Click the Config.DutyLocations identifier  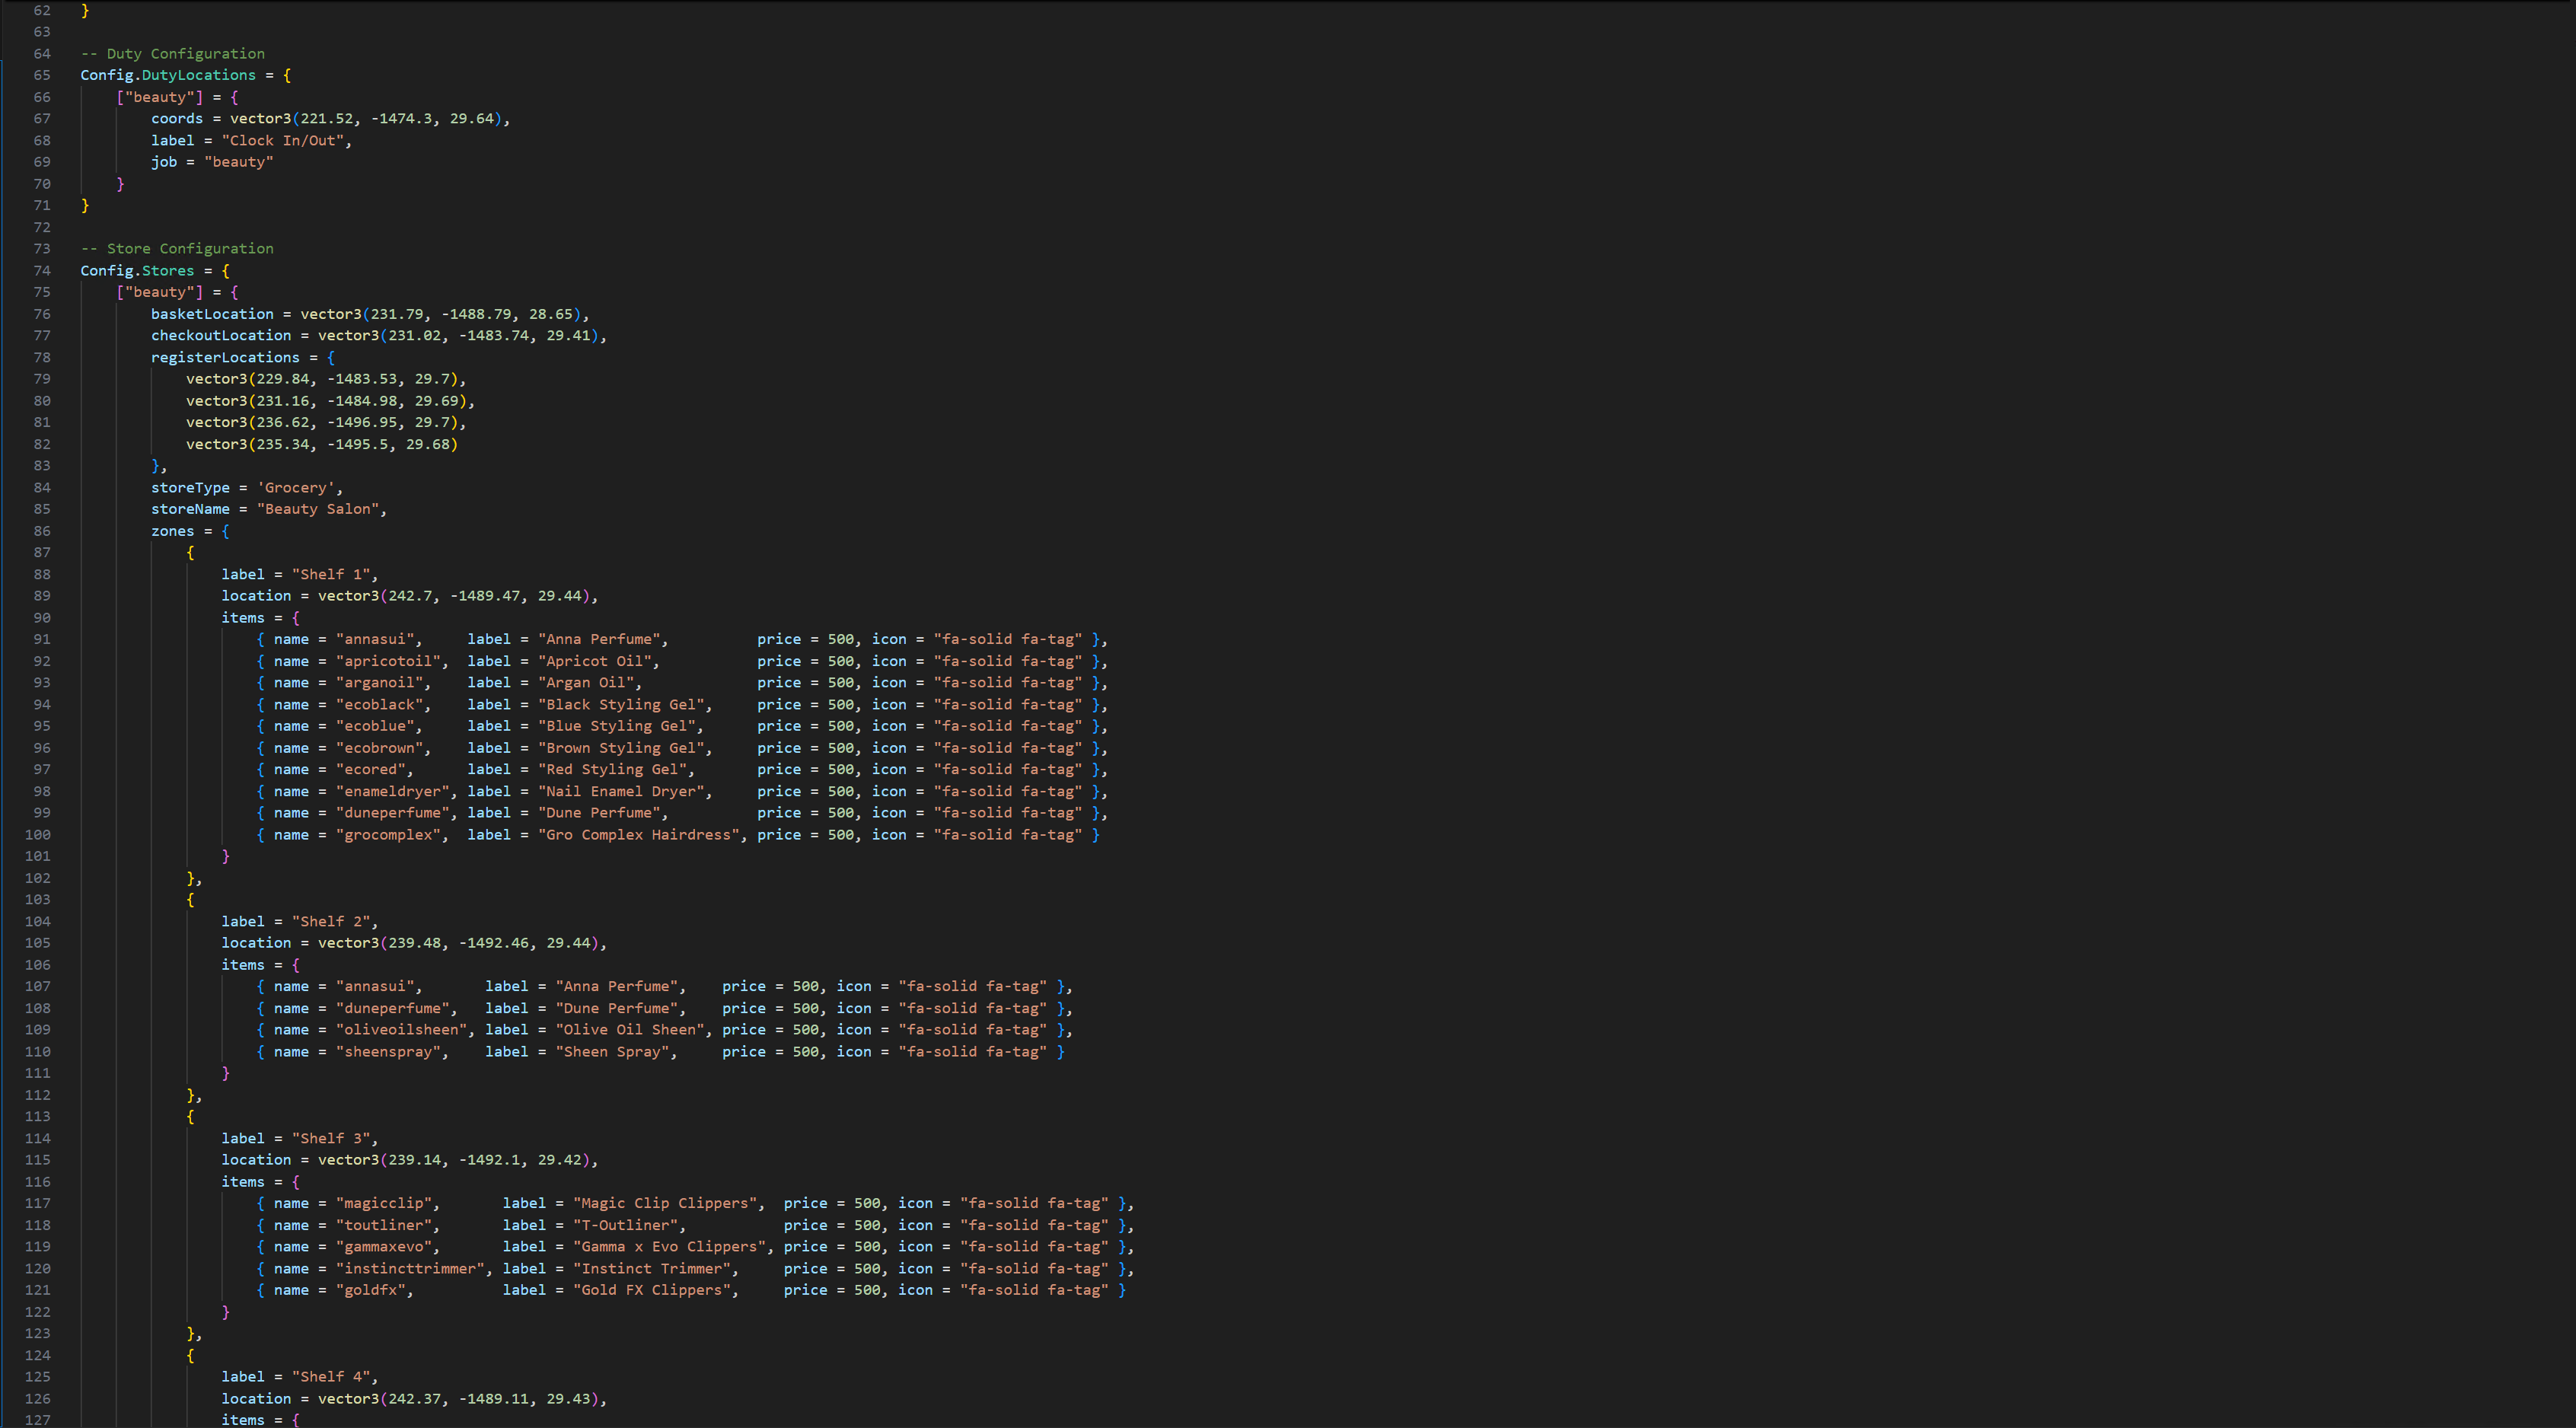point(168,75)
